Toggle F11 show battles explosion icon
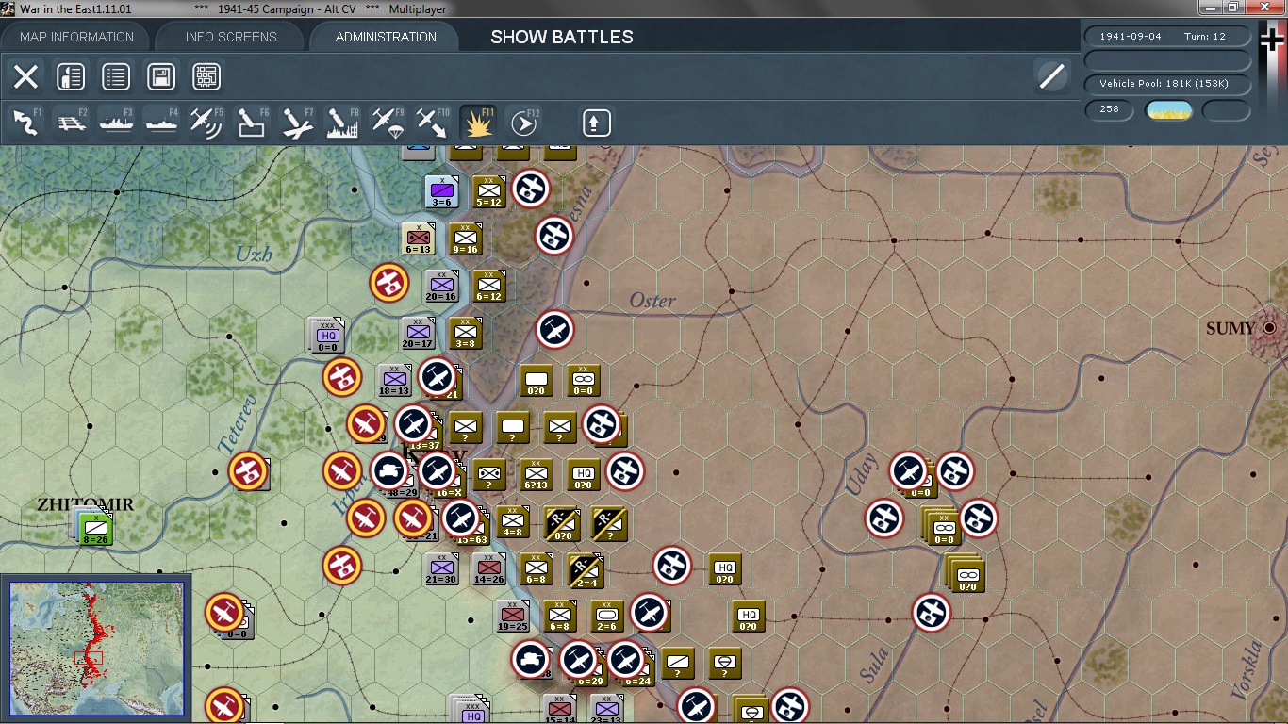This screenshot has width=1288, height=724. [478, 123]
